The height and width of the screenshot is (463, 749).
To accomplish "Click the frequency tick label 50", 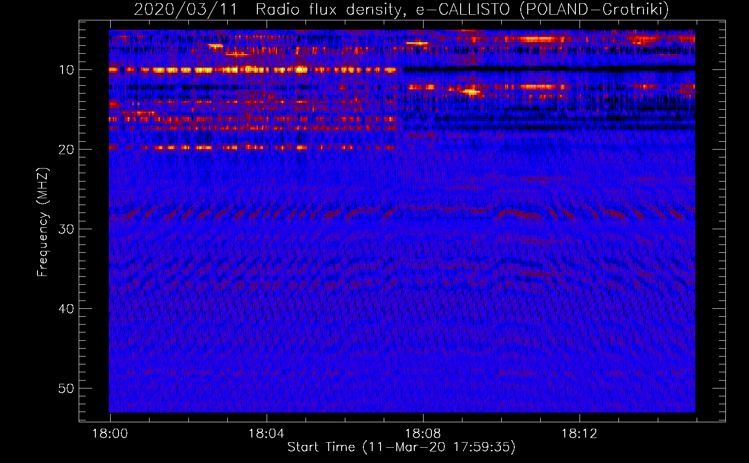I will [67, 388].
